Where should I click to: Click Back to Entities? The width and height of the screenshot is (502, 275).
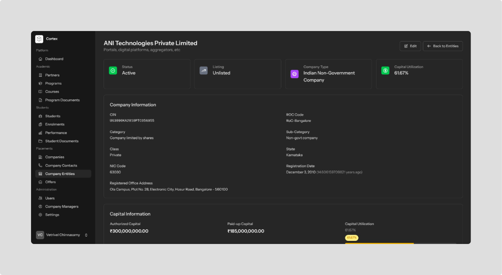[443, 46]
